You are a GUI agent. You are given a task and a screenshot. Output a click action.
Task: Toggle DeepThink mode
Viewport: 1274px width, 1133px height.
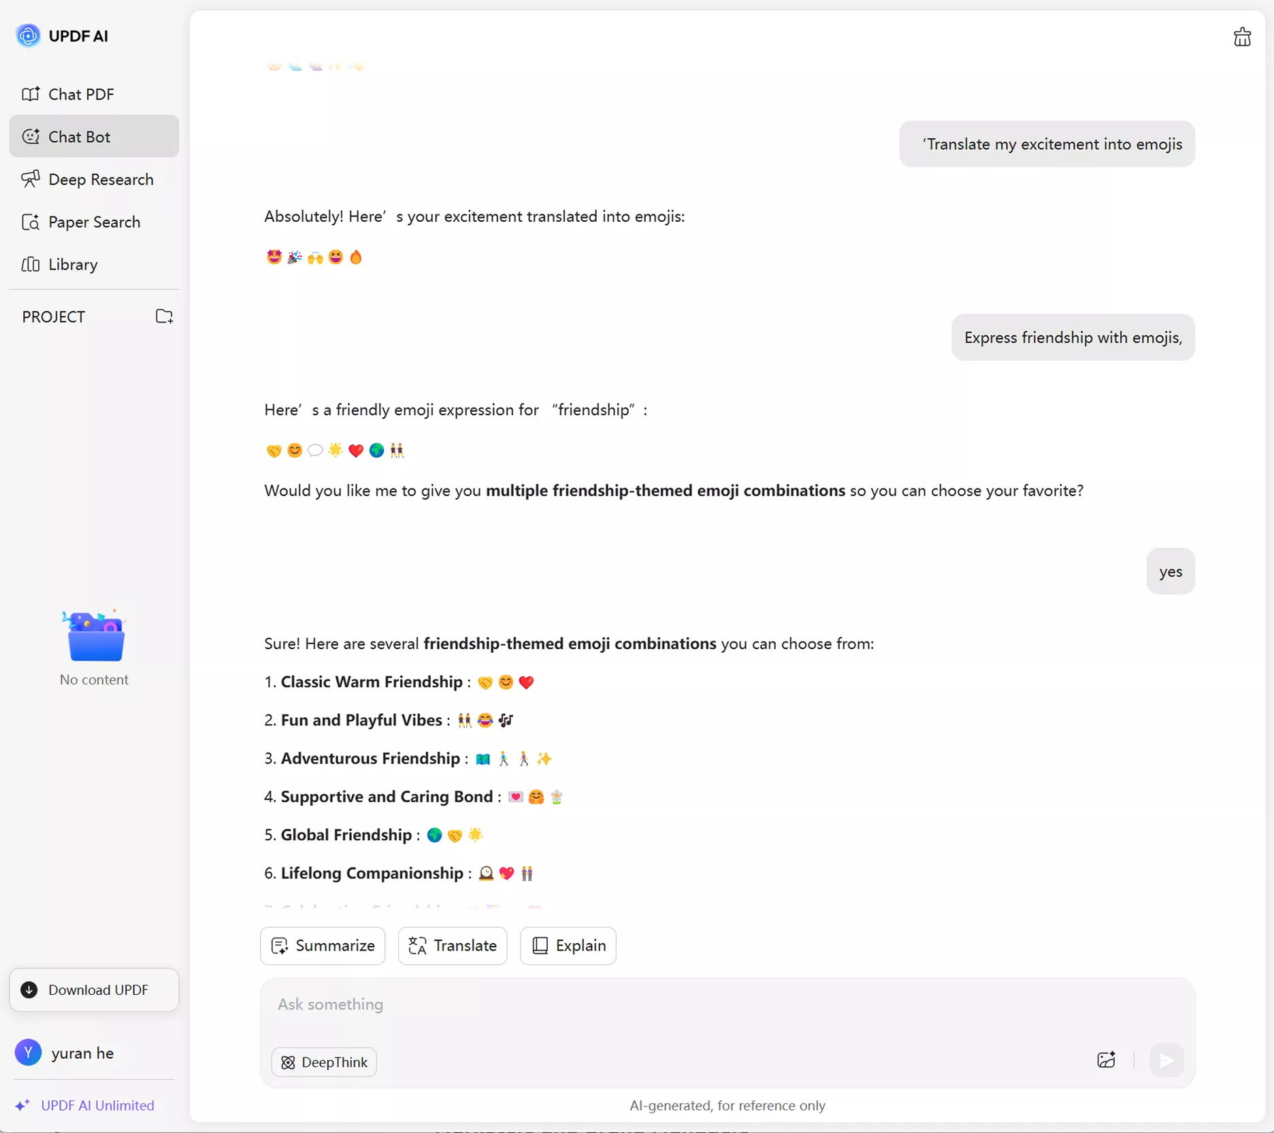[x=324, y=1062]
